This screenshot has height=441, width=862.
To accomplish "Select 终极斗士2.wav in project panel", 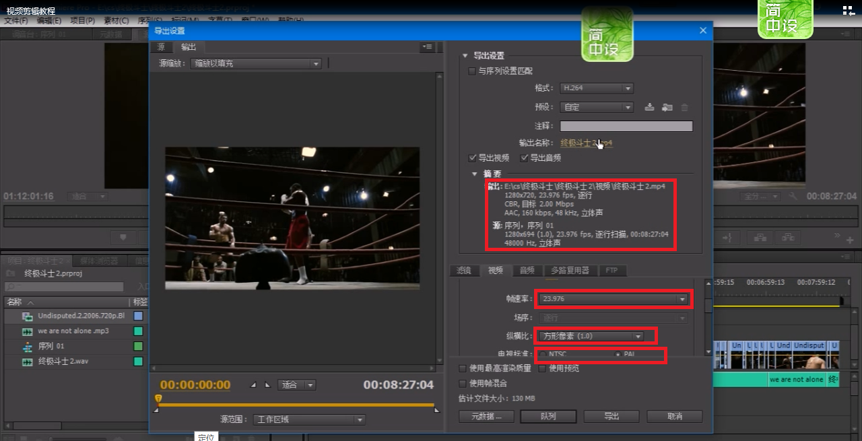I will pos(63,362).
